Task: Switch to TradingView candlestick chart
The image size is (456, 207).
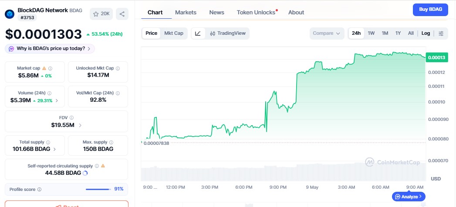Action: coord(228,33)
